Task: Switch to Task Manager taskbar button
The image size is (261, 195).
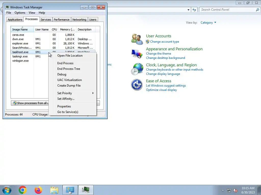Action: [x=86, y=190]
